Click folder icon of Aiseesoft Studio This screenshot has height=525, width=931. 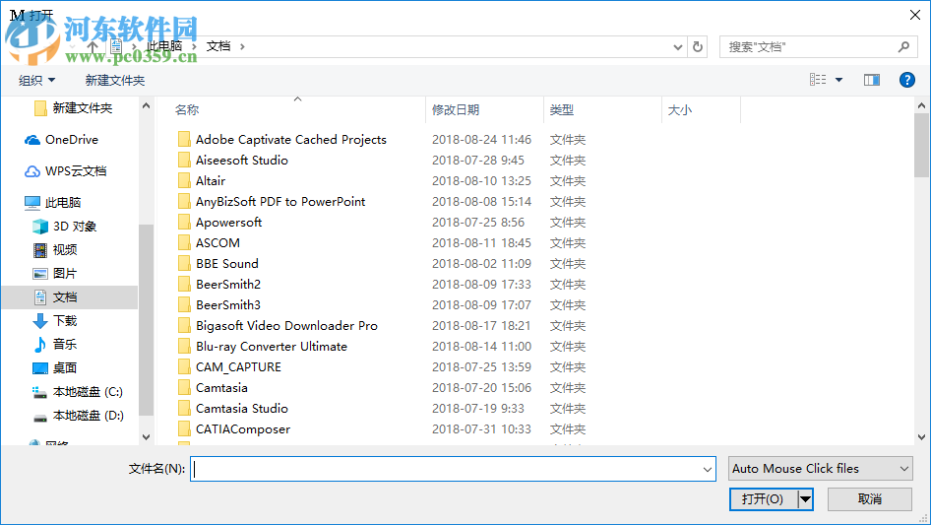184,160
